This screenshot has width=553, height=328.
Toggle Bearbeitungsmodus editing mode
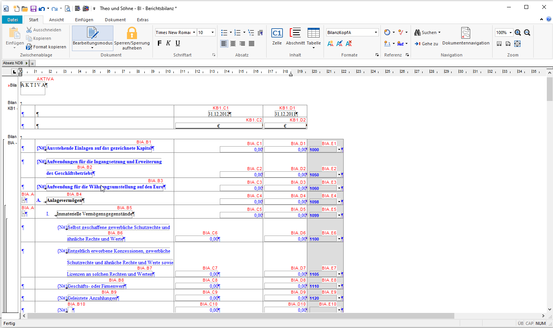click(92, 38)
